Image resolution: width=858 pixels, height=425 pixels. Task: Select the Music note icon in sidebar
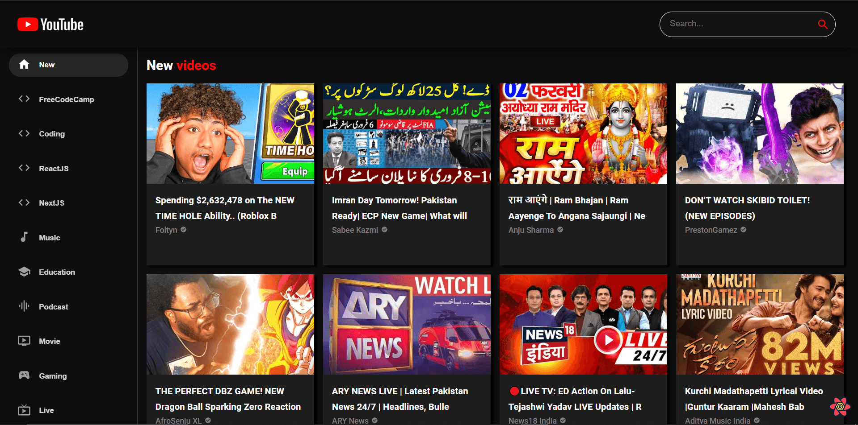click(x=24, y=237)
